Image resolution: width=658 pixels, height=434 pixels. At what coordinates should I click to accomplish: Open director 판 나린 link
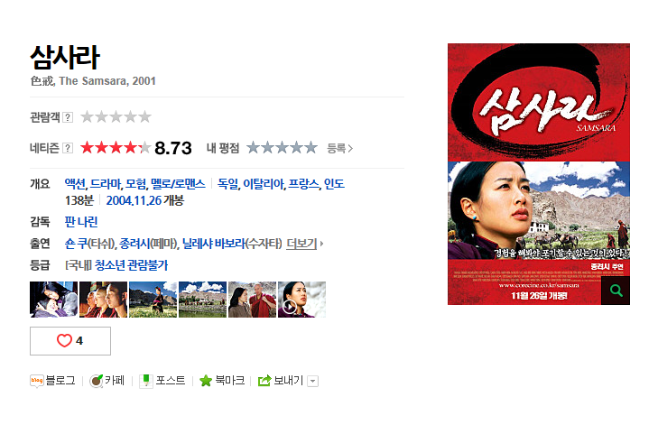[81, 222]
